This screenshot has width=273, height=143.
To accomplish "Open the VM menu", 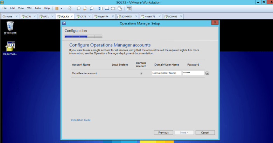I will pos(29,8).
